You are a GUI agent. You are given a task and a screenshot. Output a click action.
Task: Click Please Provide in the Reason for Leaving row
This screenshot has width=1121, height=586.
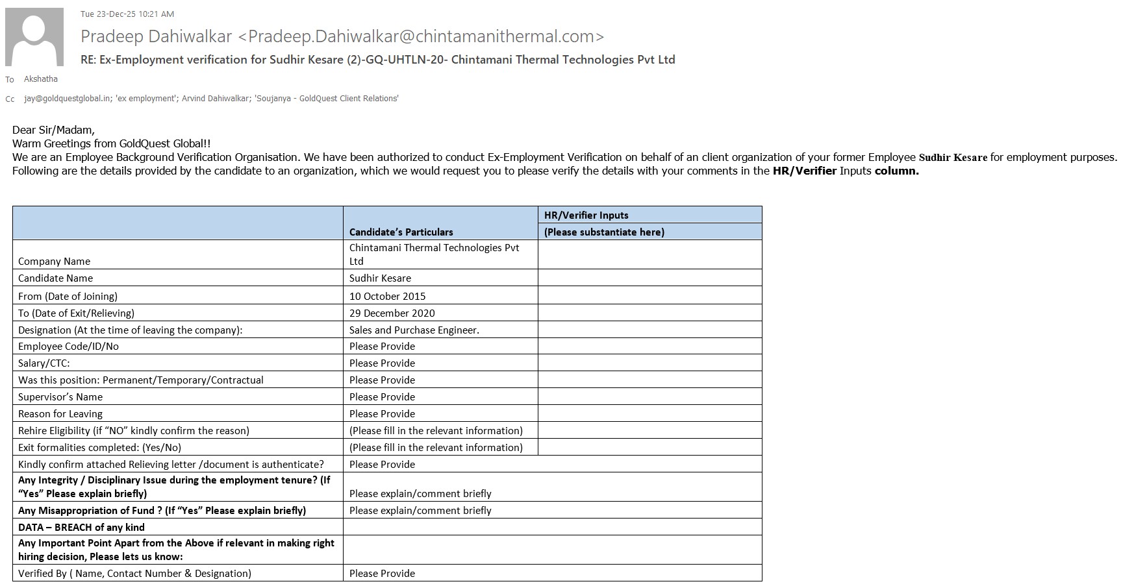click(x=382, y=413)
